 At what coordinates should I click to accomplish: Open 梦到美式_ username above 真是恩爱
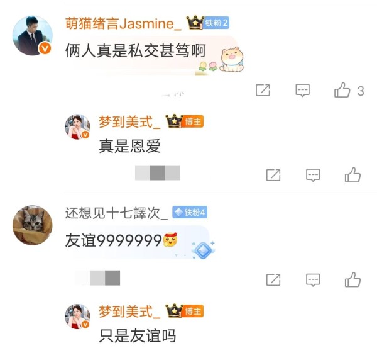click(129, 122)
